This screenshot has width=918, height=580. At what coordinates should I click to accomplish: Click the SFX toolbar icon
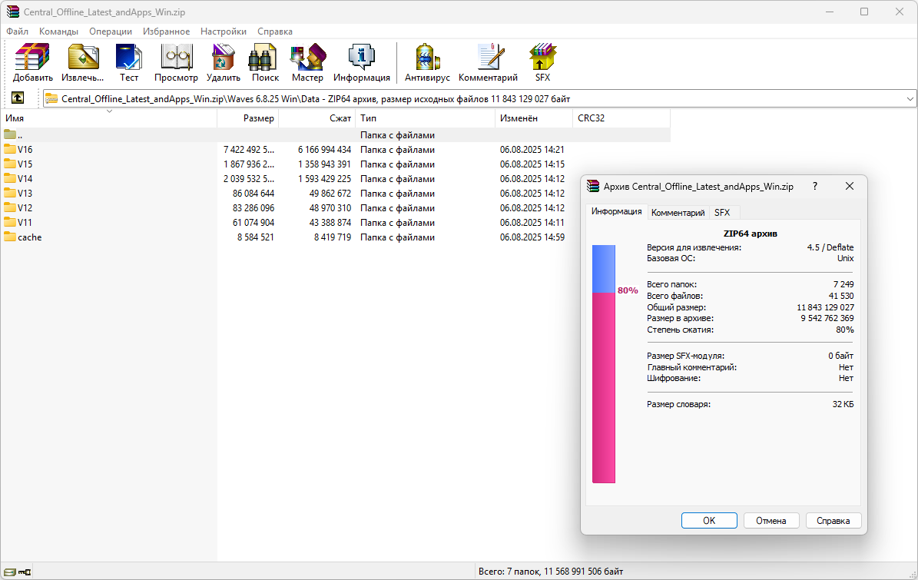(542, 58)
